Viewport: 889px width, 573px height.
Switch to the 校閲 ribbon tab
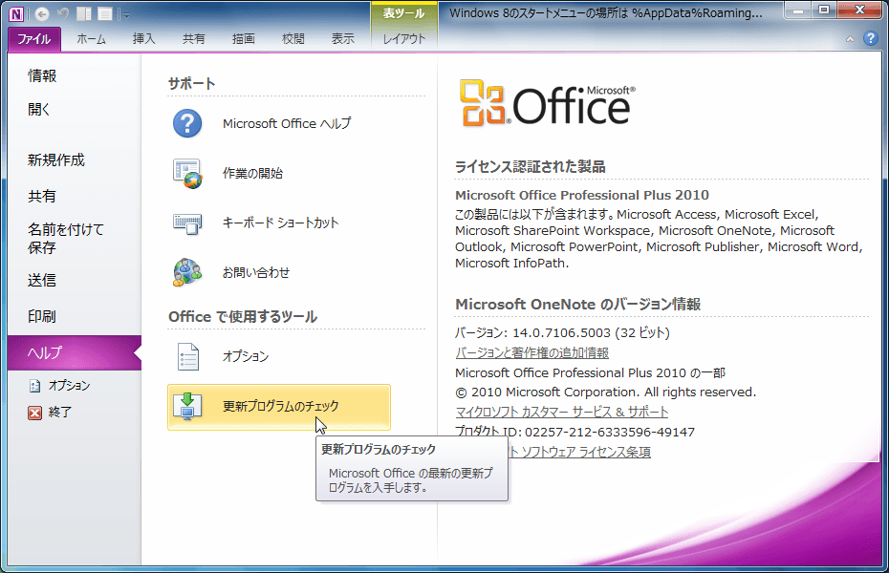pyautogui.click(x=293, y=39)
